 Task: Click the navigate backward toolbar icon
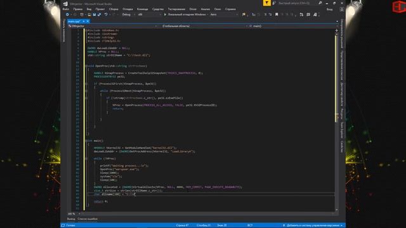(67, 15)
